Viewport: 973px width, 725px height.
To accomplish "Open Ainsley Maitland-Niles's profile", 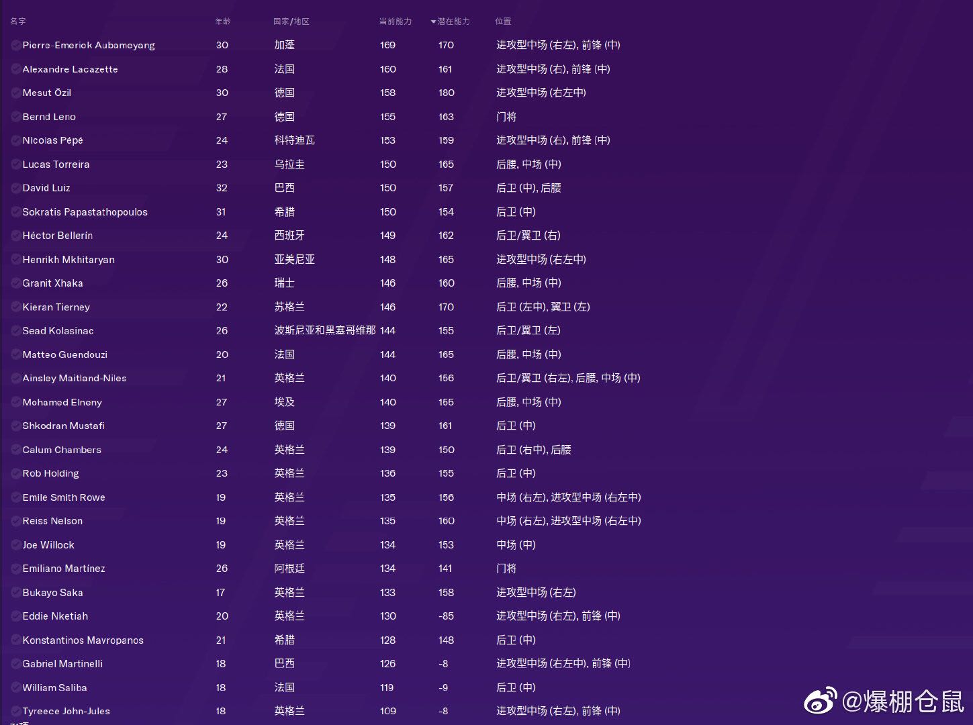I will pos(75,379).
